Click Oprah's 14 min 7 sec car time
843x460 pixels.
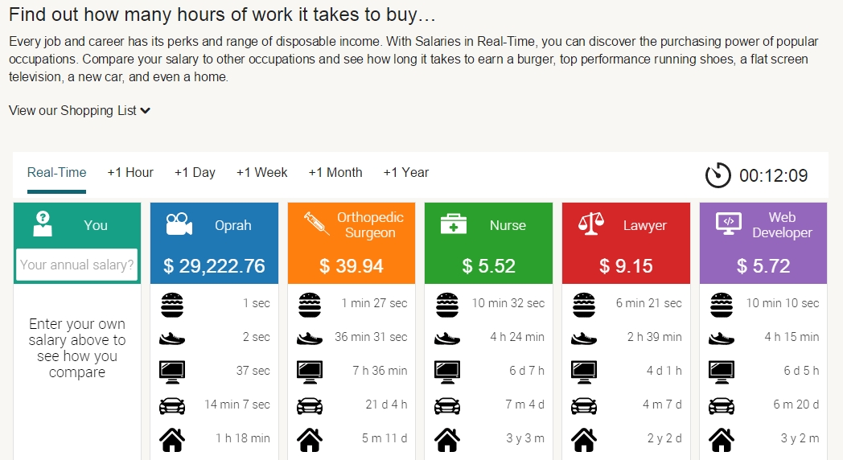pyautogui.click(x=237, y=405)
